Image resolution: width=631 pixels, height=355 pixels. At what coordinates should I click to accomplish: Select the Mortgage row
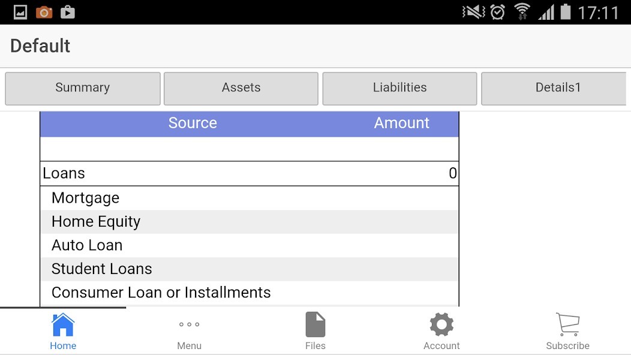pos(249,198)
